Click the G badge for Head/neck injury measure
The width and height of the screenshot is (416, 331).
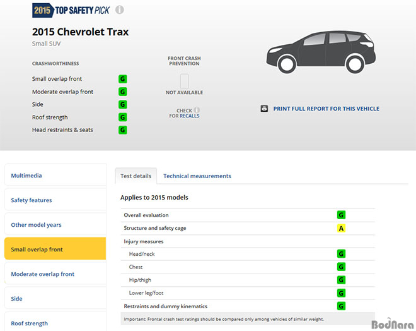(341, 254)
